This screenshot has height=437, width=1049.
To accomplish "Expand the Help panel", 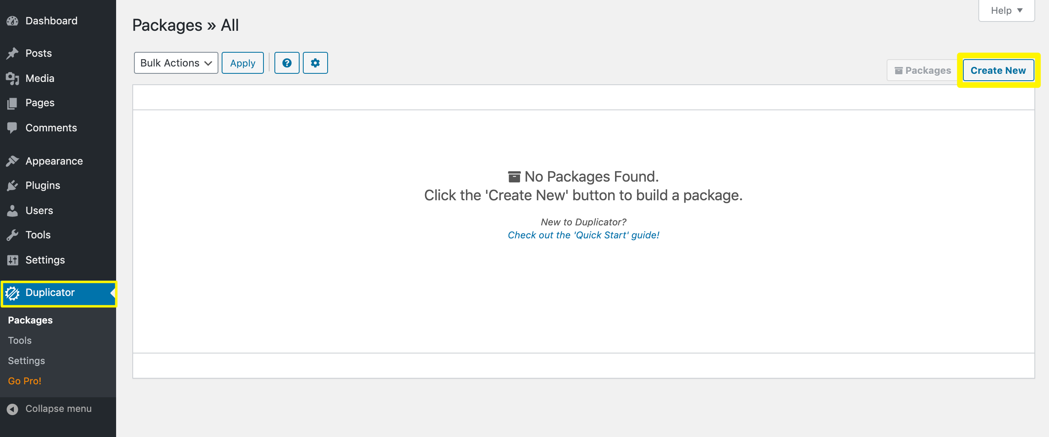I will point(1006,11).
